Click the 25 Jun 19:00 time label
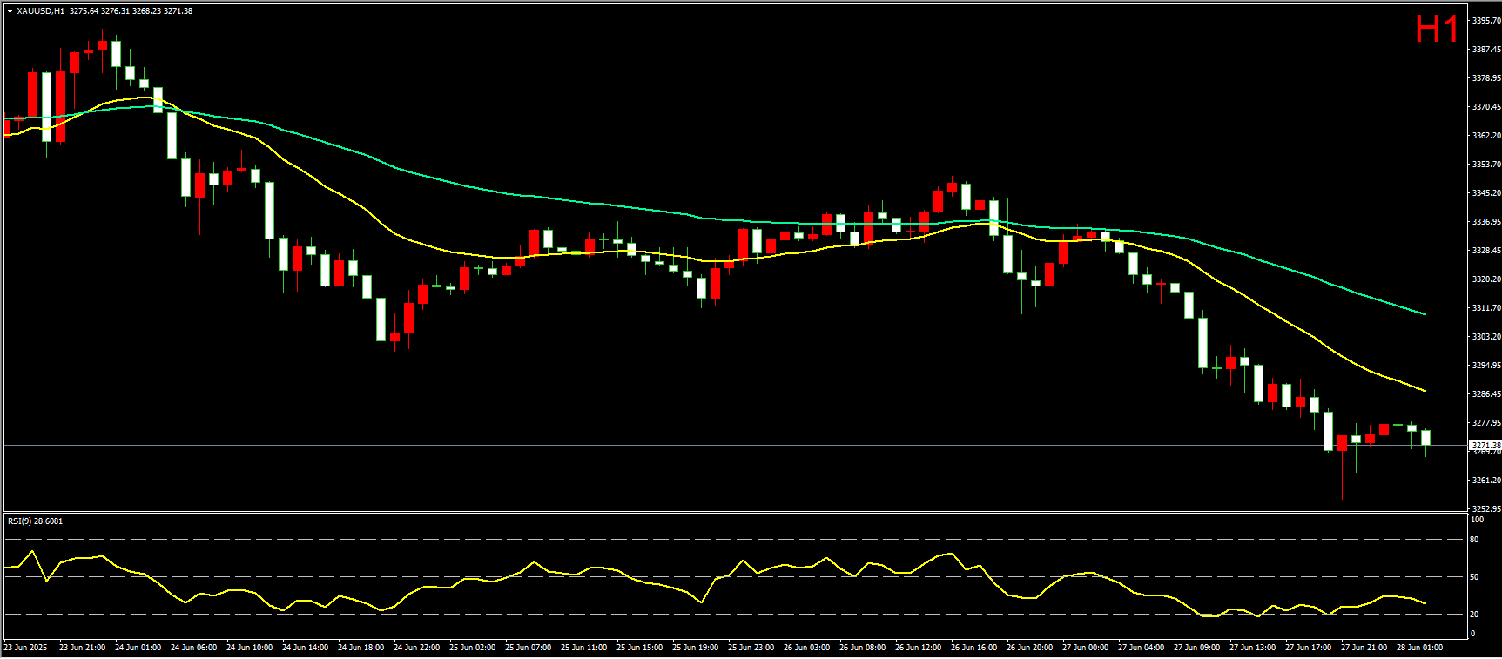 [696, 647]
